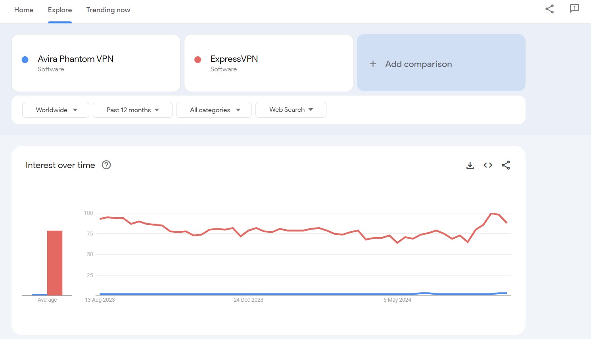The width and height of the screenshot is (591, 339).
Task: Click the share icon in top bar
Action: point(549,9)
